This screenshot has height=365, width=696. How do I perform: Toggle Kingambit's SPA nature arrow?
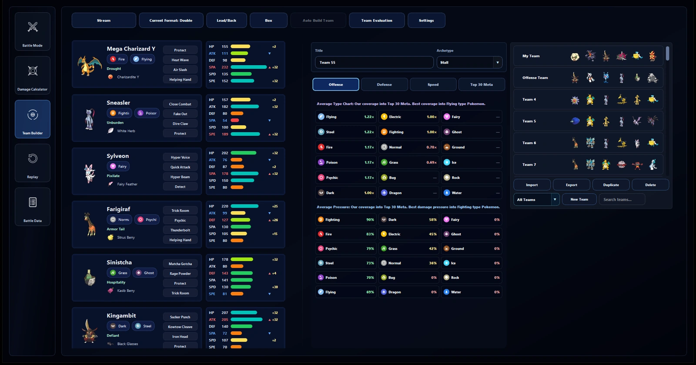(270, 334)
